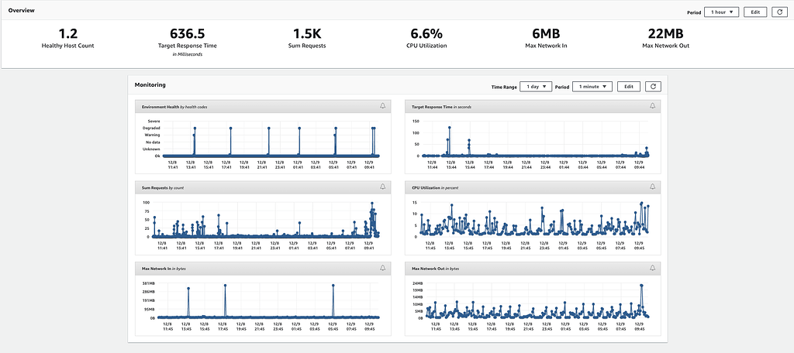Open the alarm bell for CPU Utilization chart
The height and width of the screenshot is (353, 794).
652,187
